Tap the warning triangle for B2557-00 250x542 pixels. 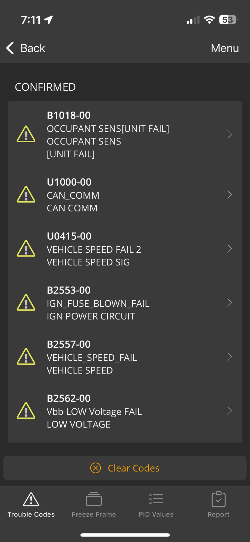[26, 357]
